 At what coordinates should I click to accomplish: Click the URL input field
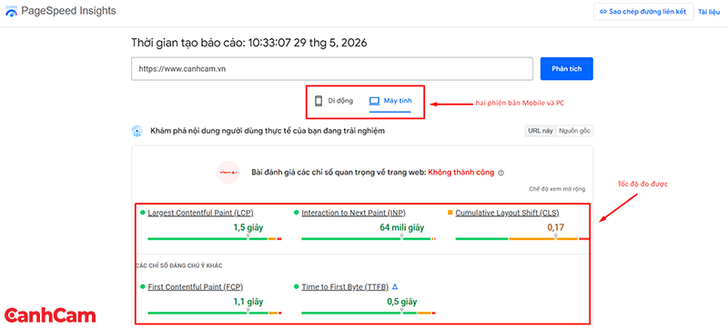tap(332, 69)
